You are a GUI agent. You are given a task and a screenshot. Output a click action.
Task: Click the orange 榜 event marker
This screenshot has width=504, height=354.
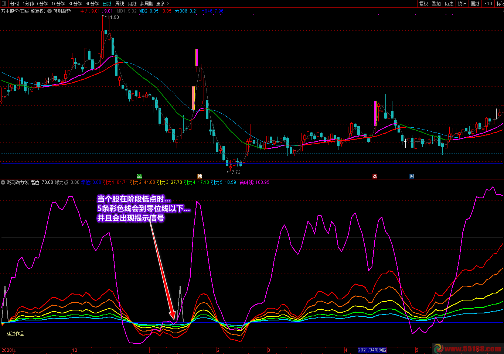[200, 176]
